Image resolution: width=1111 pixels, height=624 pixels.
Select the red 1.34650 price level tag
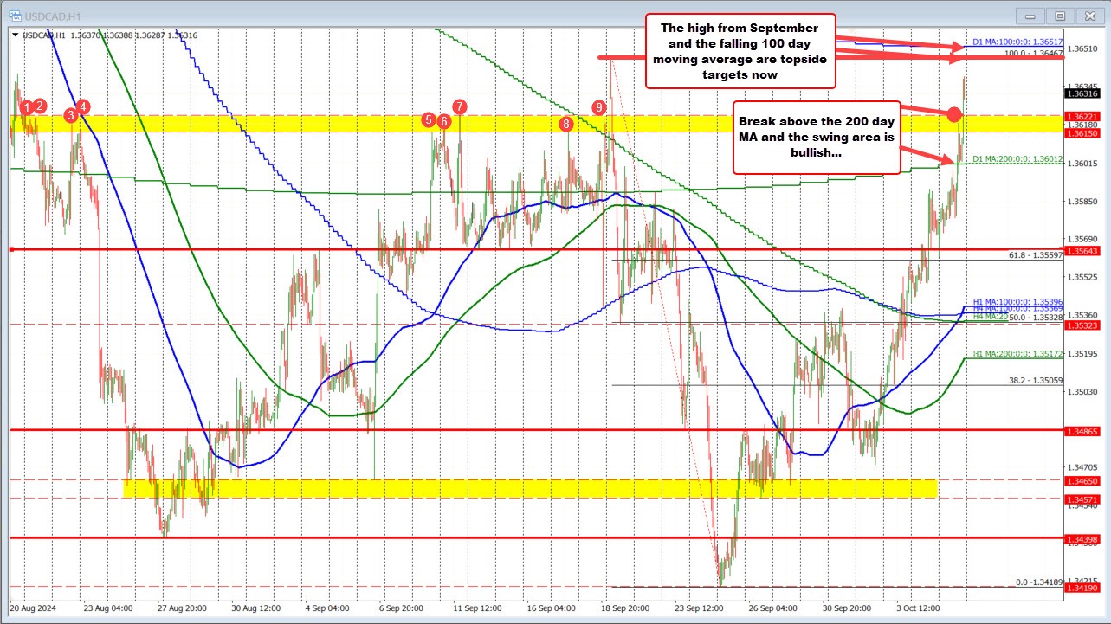[x=1084, y=483]
